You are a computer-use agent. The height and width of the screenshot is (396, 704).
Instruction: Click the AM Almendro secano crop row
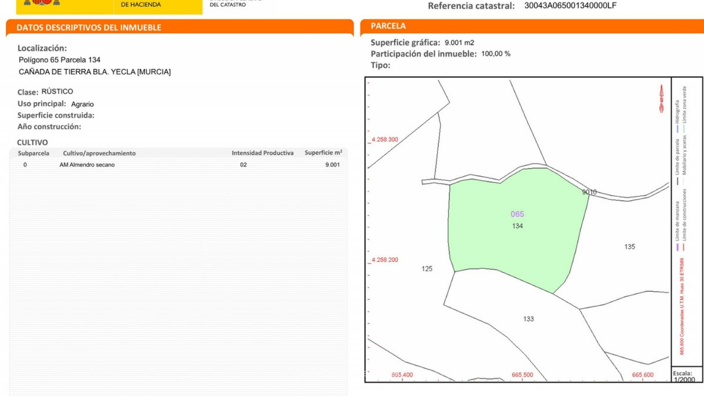[x=87, y=165]
